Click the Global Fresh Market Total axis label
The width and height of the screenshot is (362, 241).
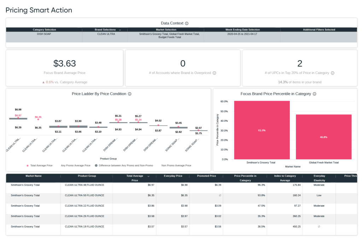324,163
